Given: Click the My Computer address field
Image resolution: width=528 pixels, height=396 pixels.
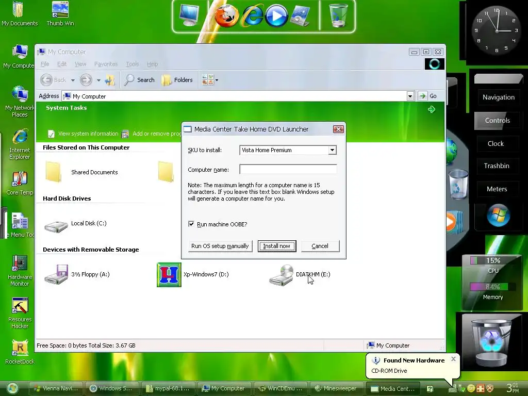Looking at the screenshot, I should point(235,96).
